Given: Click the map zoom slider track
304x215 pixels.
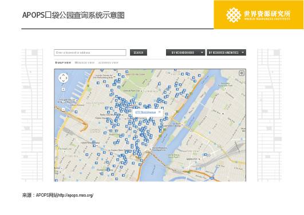Looking at the screenshot, I should [64, 99].
